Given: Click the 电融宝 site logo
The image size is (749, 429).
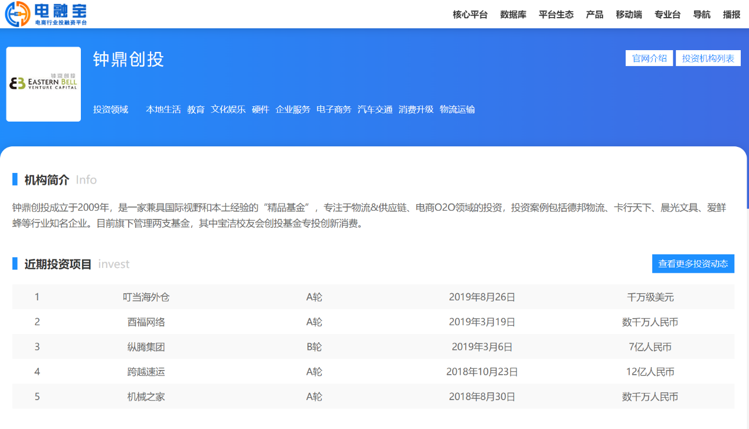Looking at the screenshot, I should 46,14.
